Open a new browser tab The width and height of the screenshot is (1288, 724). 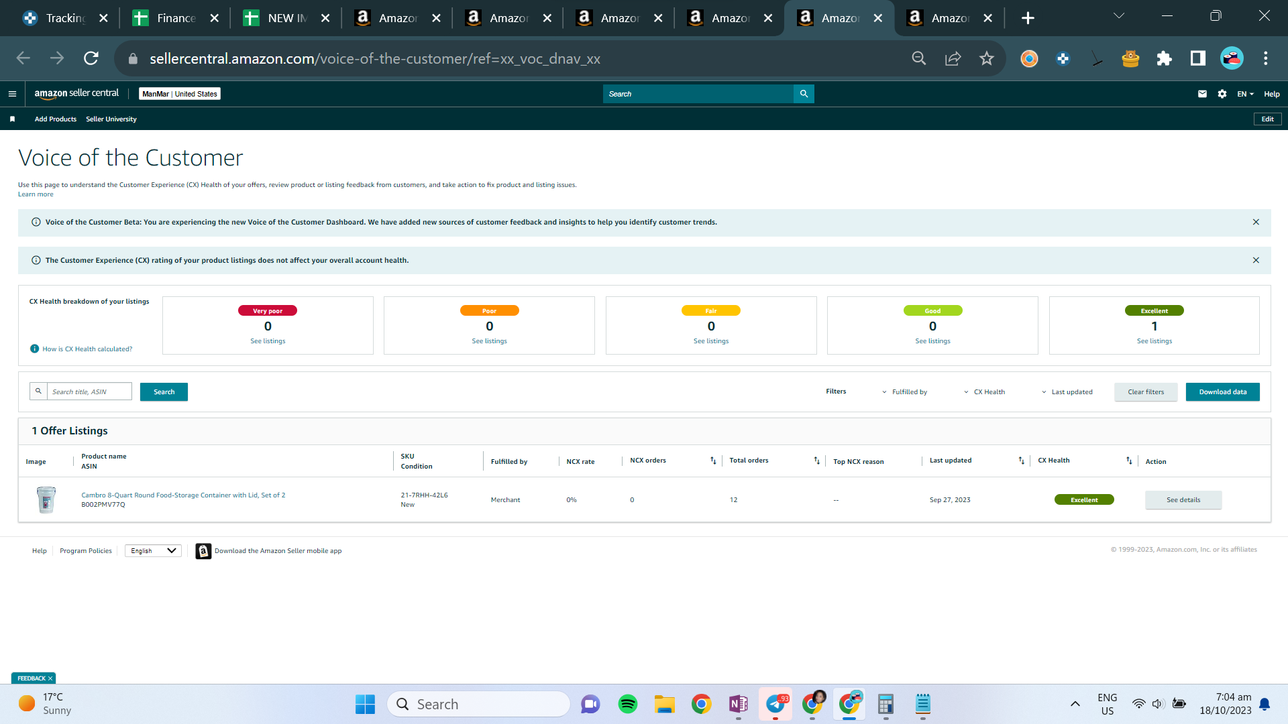coord(1028,18)
